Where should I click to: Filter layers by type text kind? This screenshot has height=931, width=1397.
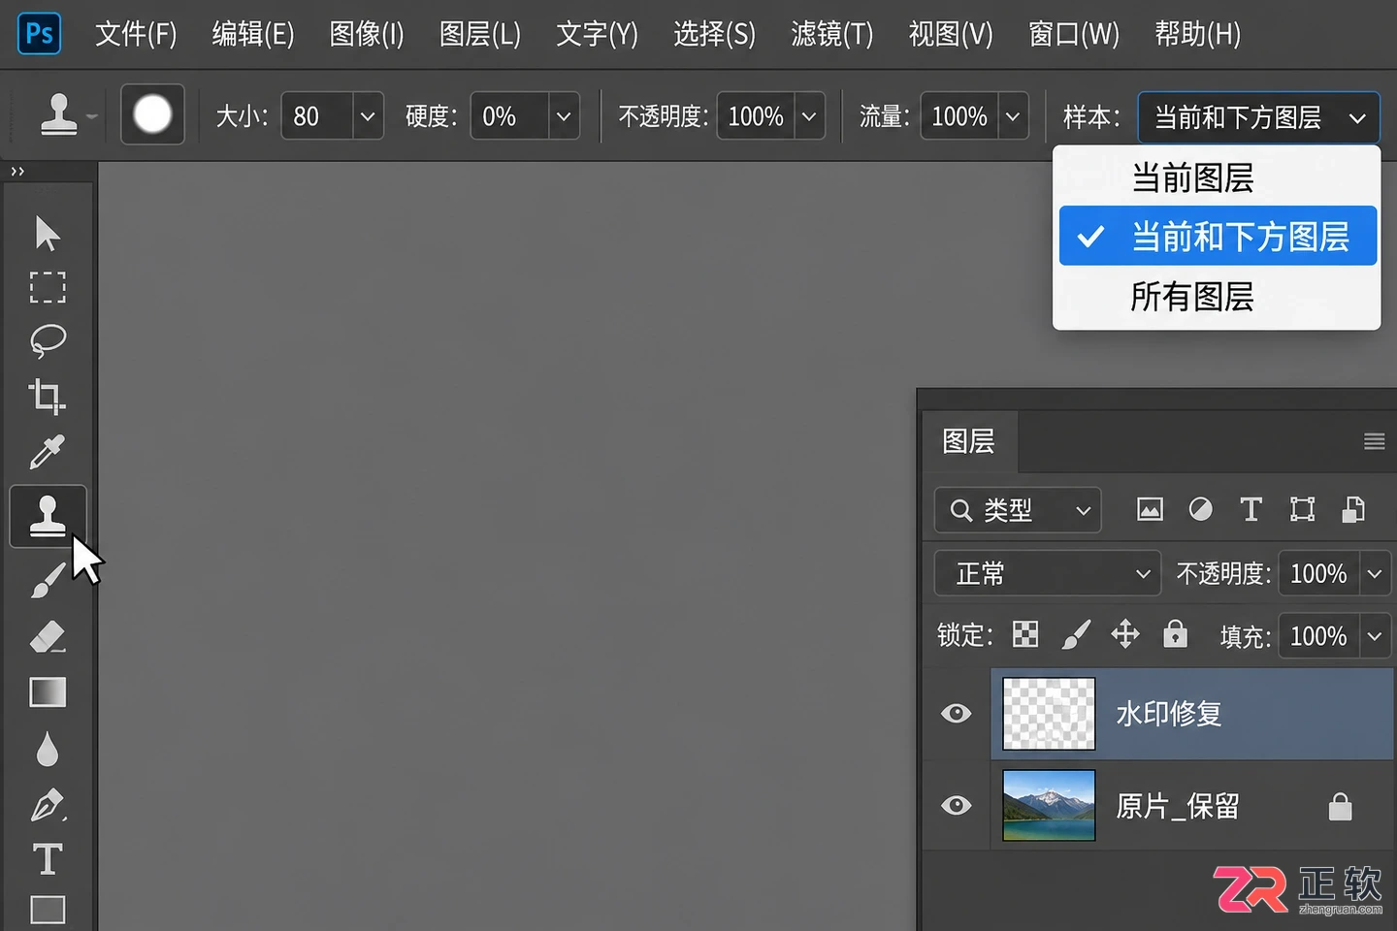(x=1251, y=509)
